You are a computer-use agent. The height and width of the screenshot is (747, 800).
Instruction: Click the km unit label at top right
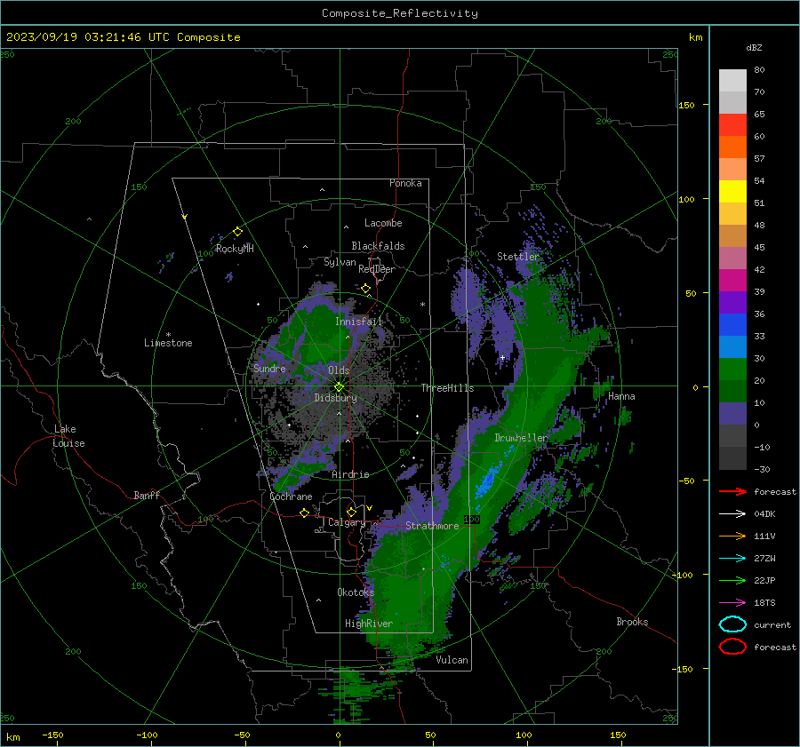pyautogui.click(x=695, y=37)
